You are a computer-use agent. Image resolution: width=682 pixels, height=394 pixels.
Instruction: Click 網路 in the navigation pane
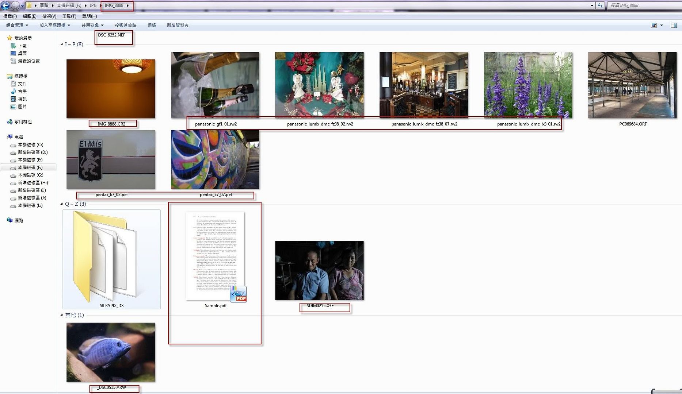[19, 220]
